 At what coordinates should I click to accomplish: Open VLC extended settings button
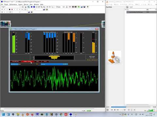[125, 110]
